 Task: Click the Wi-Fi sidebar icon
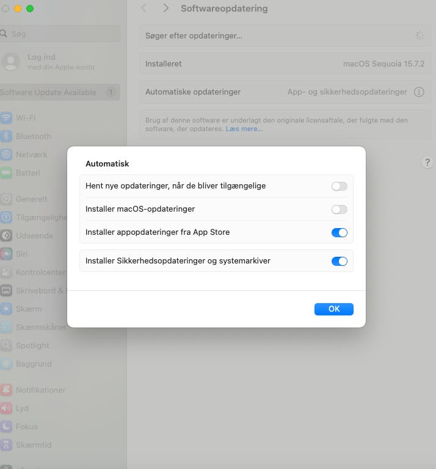6,118
